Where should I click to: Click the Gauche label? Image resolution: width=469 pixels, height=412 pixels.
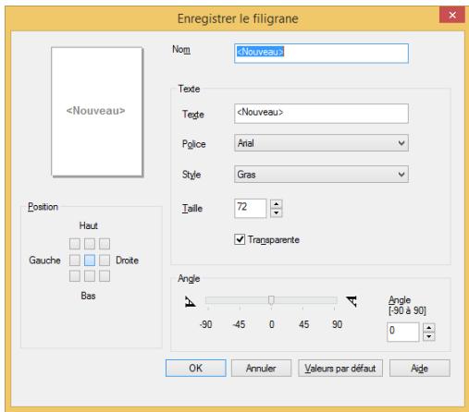click(44, 261)
